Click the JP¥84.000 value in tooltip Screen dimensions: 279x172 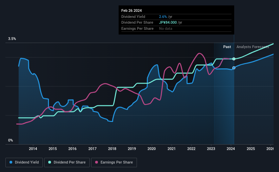click(x=168, y=23)
